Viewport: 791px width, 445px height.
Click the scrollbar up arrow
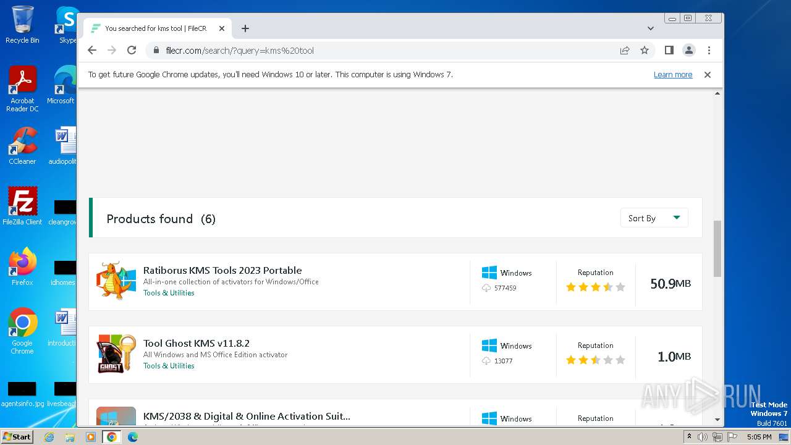[x=717, y=93]
